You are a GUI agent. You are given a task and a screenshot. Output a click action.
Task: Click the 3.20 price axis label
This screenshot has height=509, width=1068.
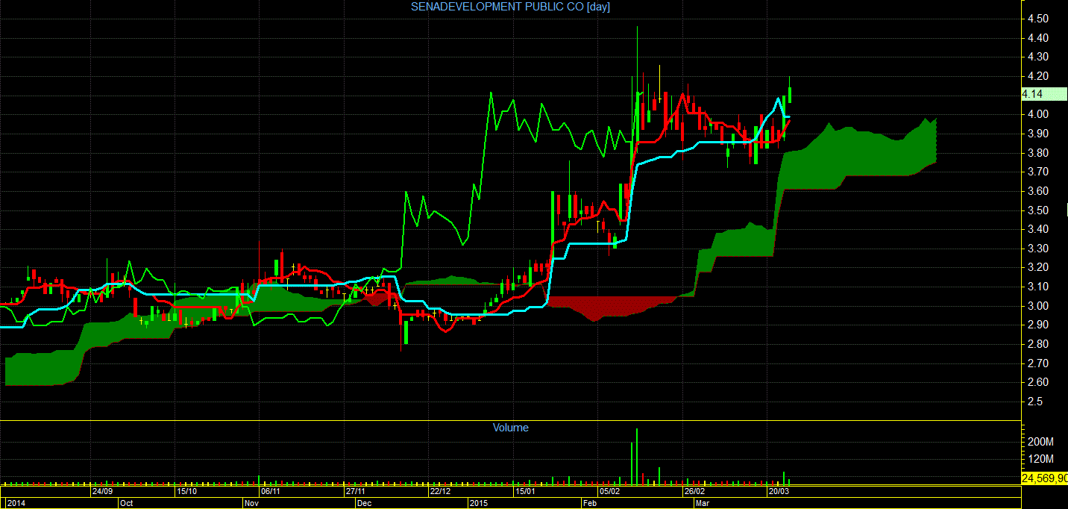(1038, 267)
